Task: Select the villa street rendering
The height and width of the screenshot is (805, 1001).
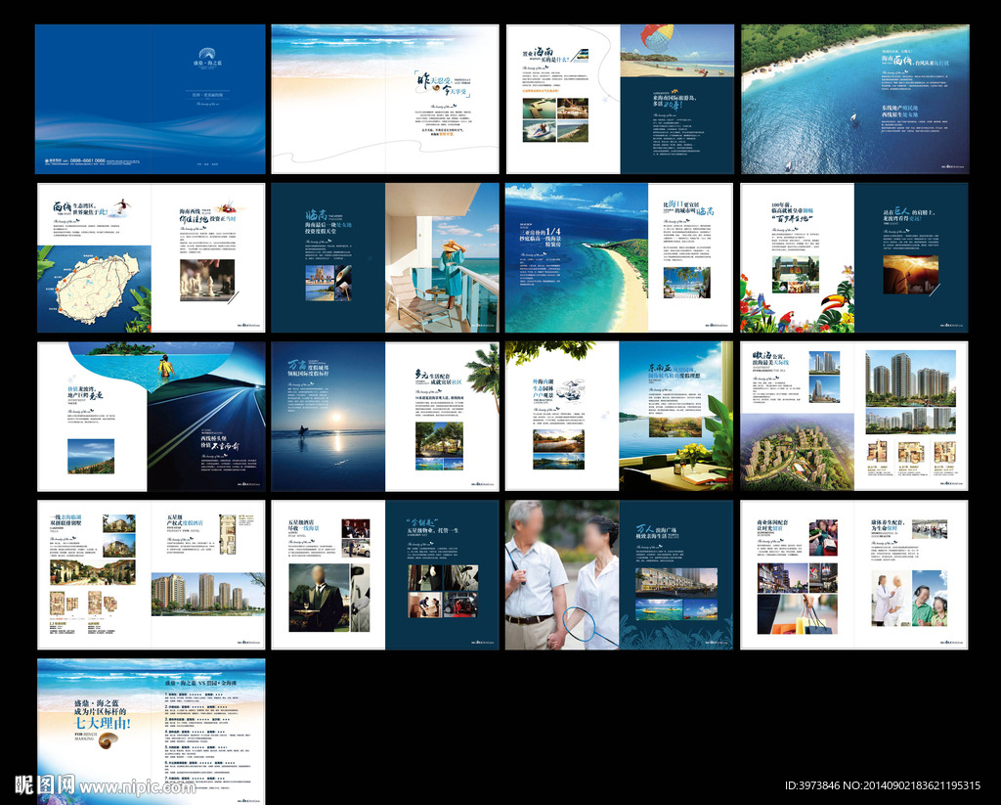Action: point(93,572)
